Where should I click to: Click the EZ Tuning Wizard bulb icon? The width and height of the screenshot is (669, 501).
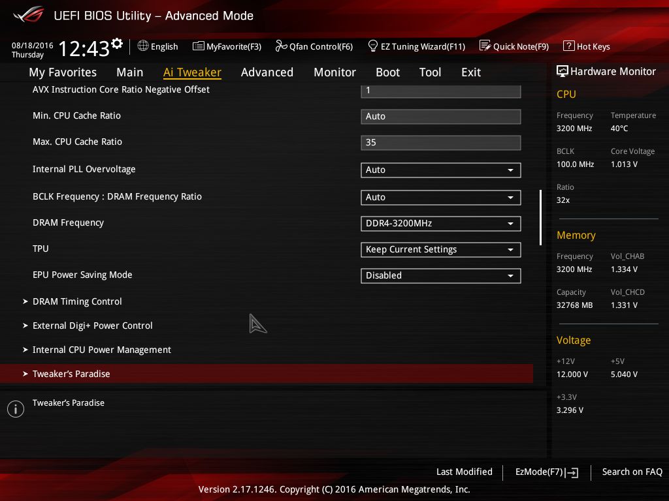[372, 46]
